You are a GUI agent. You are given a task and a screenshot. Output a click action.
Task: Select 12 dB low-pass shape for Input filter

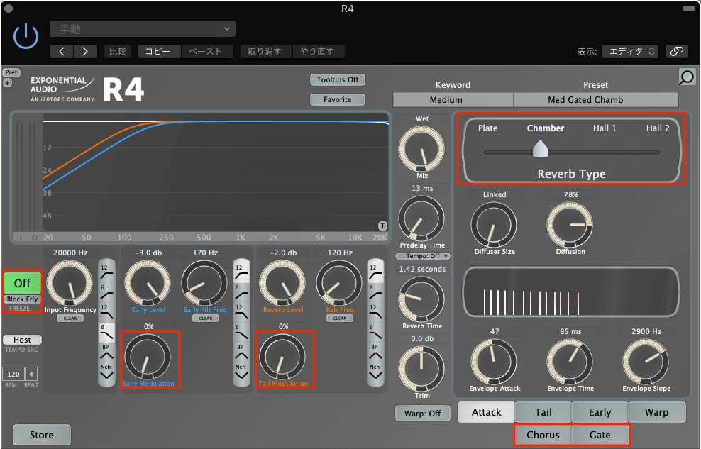click(x=106, y=312)
